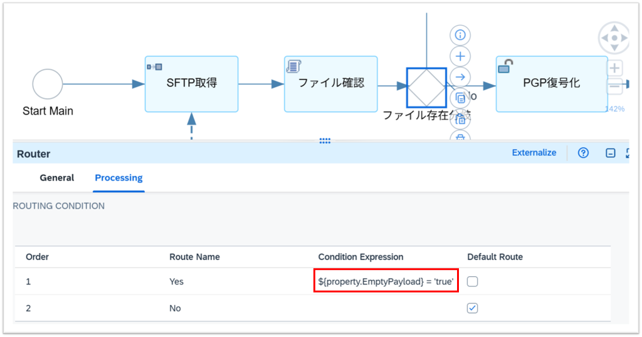Open help for the Router panel
Image resolution: width=642 pixels, height=337 pixels.
click(x=583, y=153)
